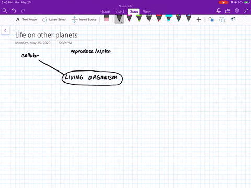Image resolution: width=251 pixels, height=188 pixels.
Task: Click the handwritten word cellular
Action: 30,55
